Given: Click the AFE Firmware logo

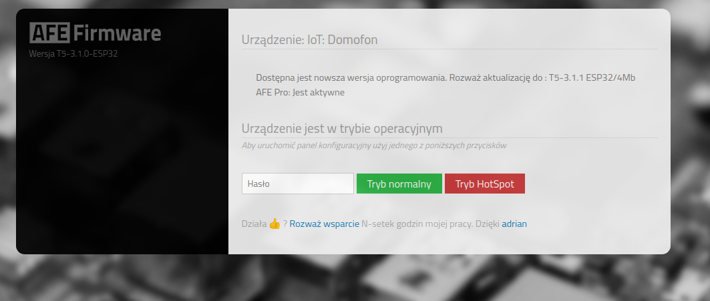Looking at the screenshot, I should [x=95, y=33].
